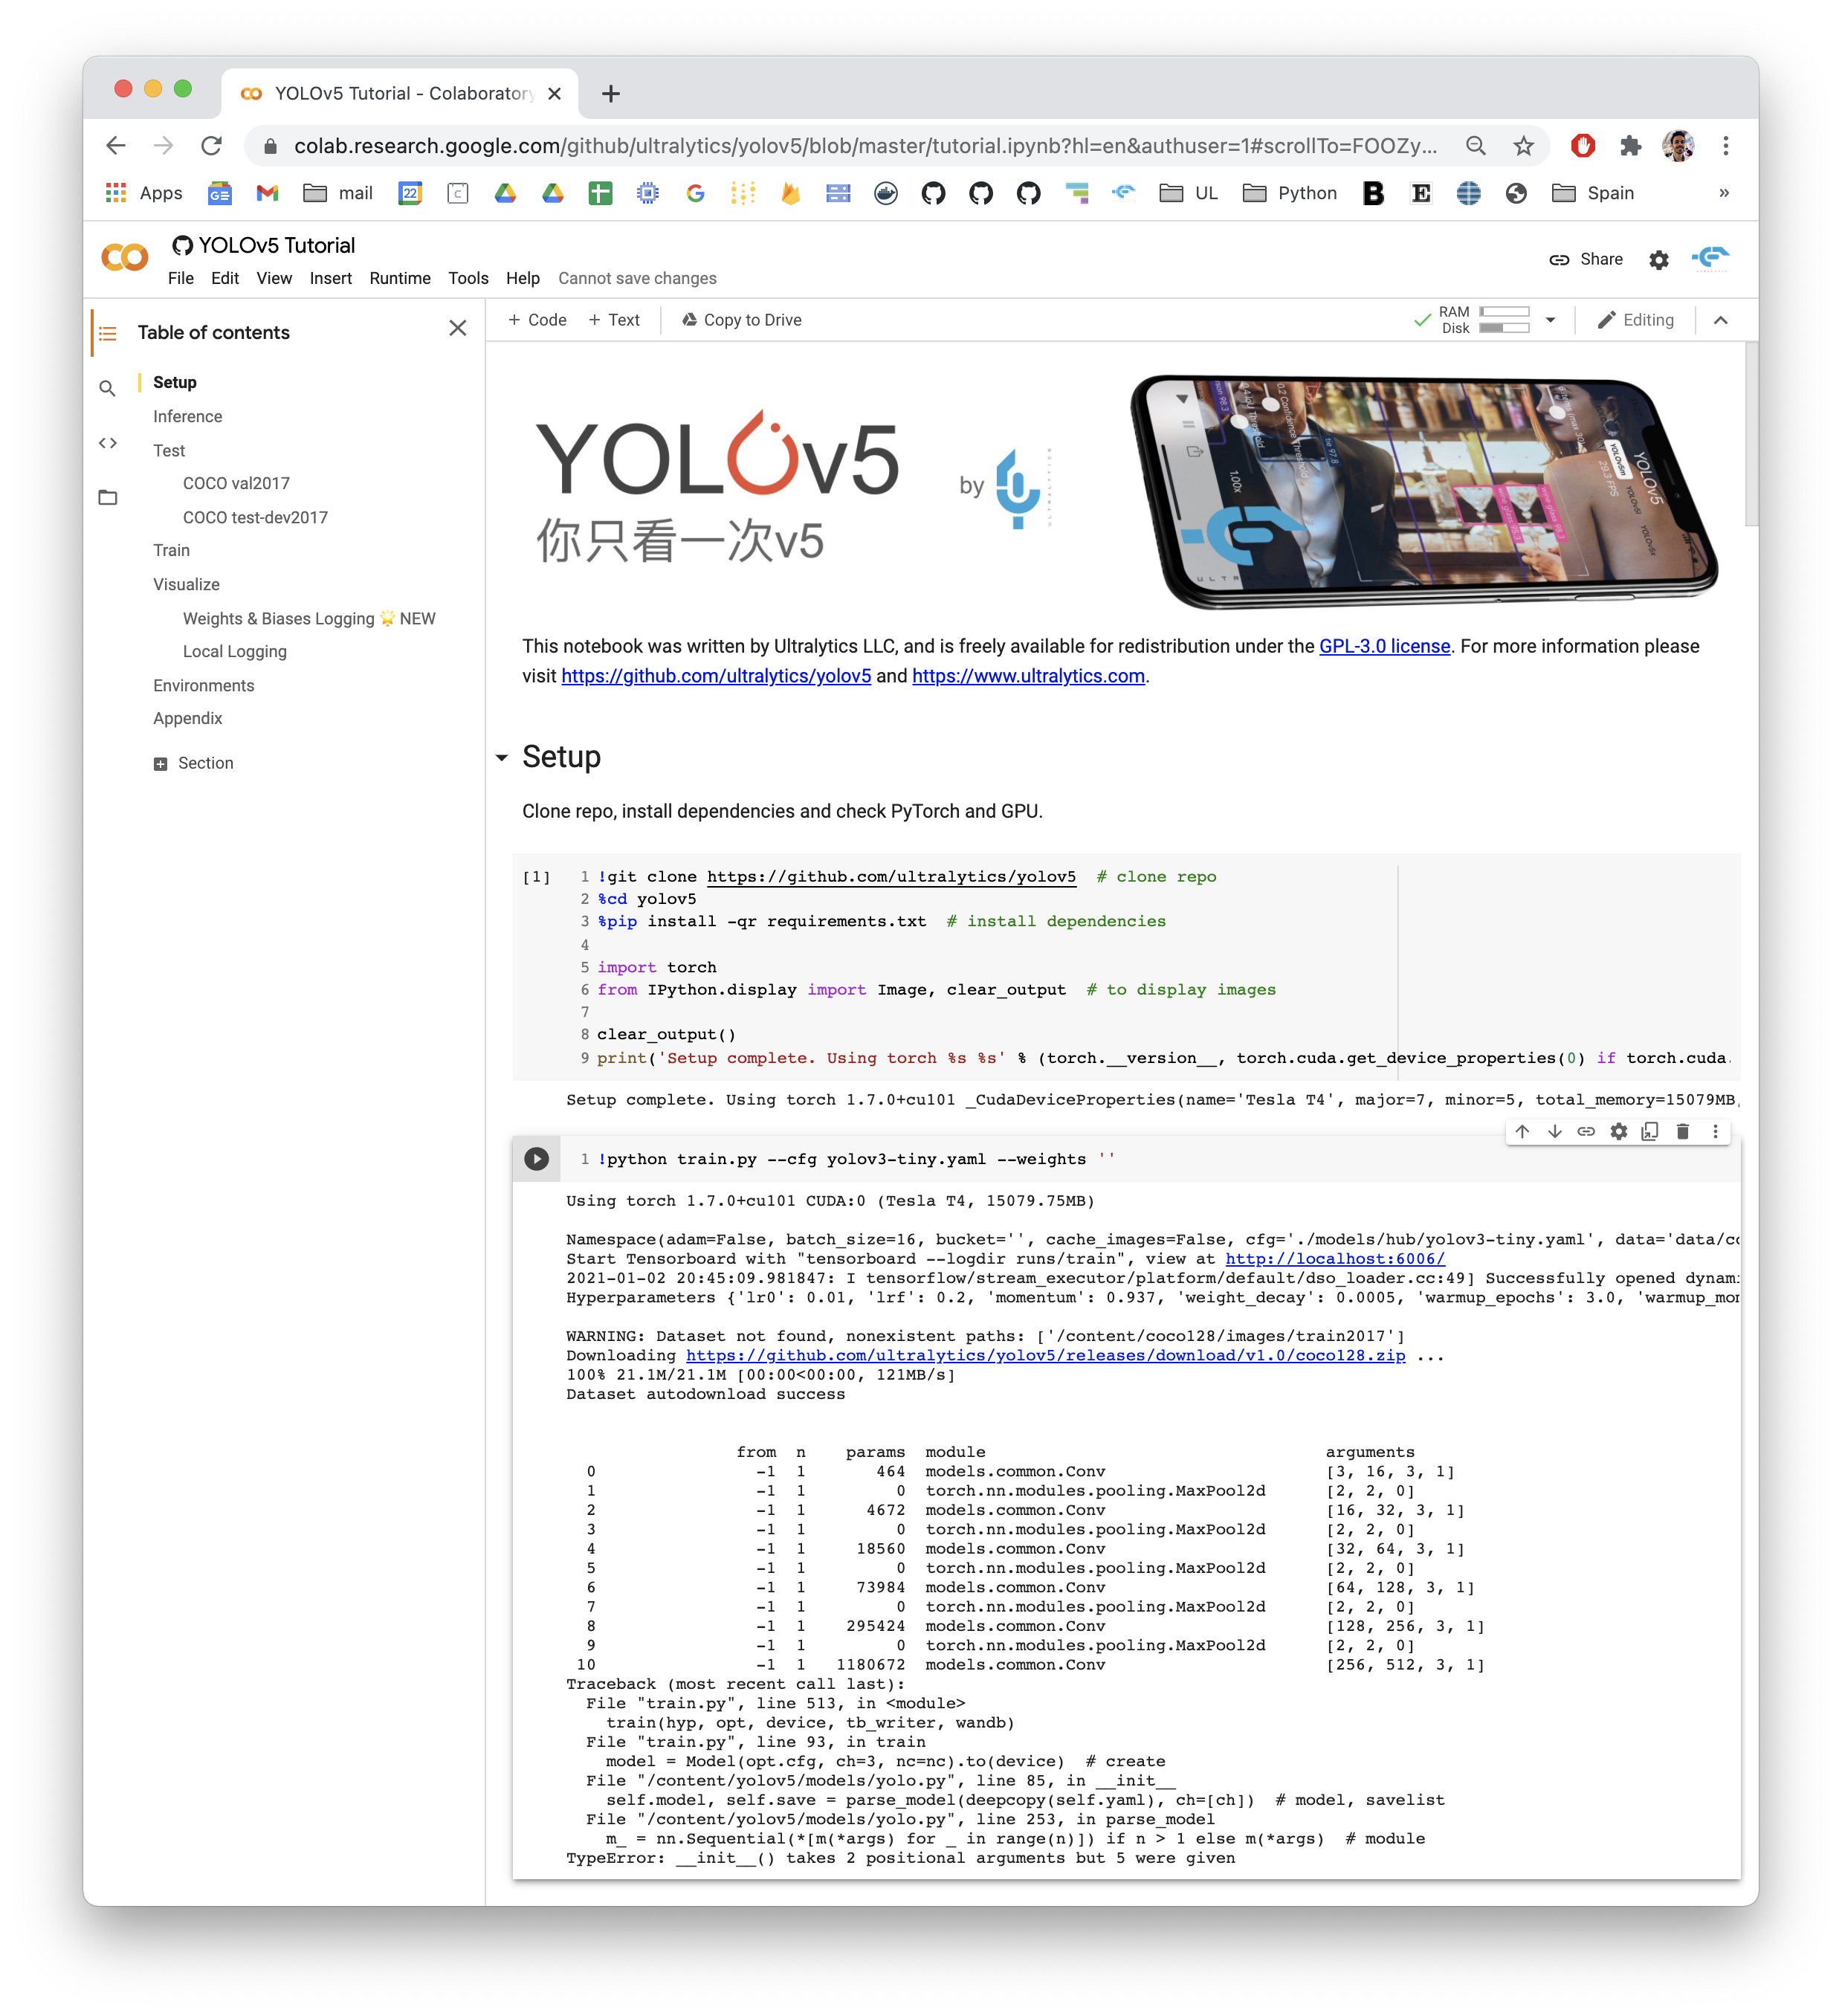Open the search panel in the sidebar
The width and height of the screenshot is (1842, 2016).
click(x=108, y=387)
